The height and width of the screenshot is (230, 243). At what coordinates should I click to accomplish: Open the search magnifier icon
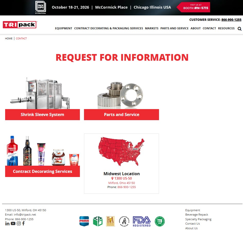pyautogui.click(x=239, y=29)
